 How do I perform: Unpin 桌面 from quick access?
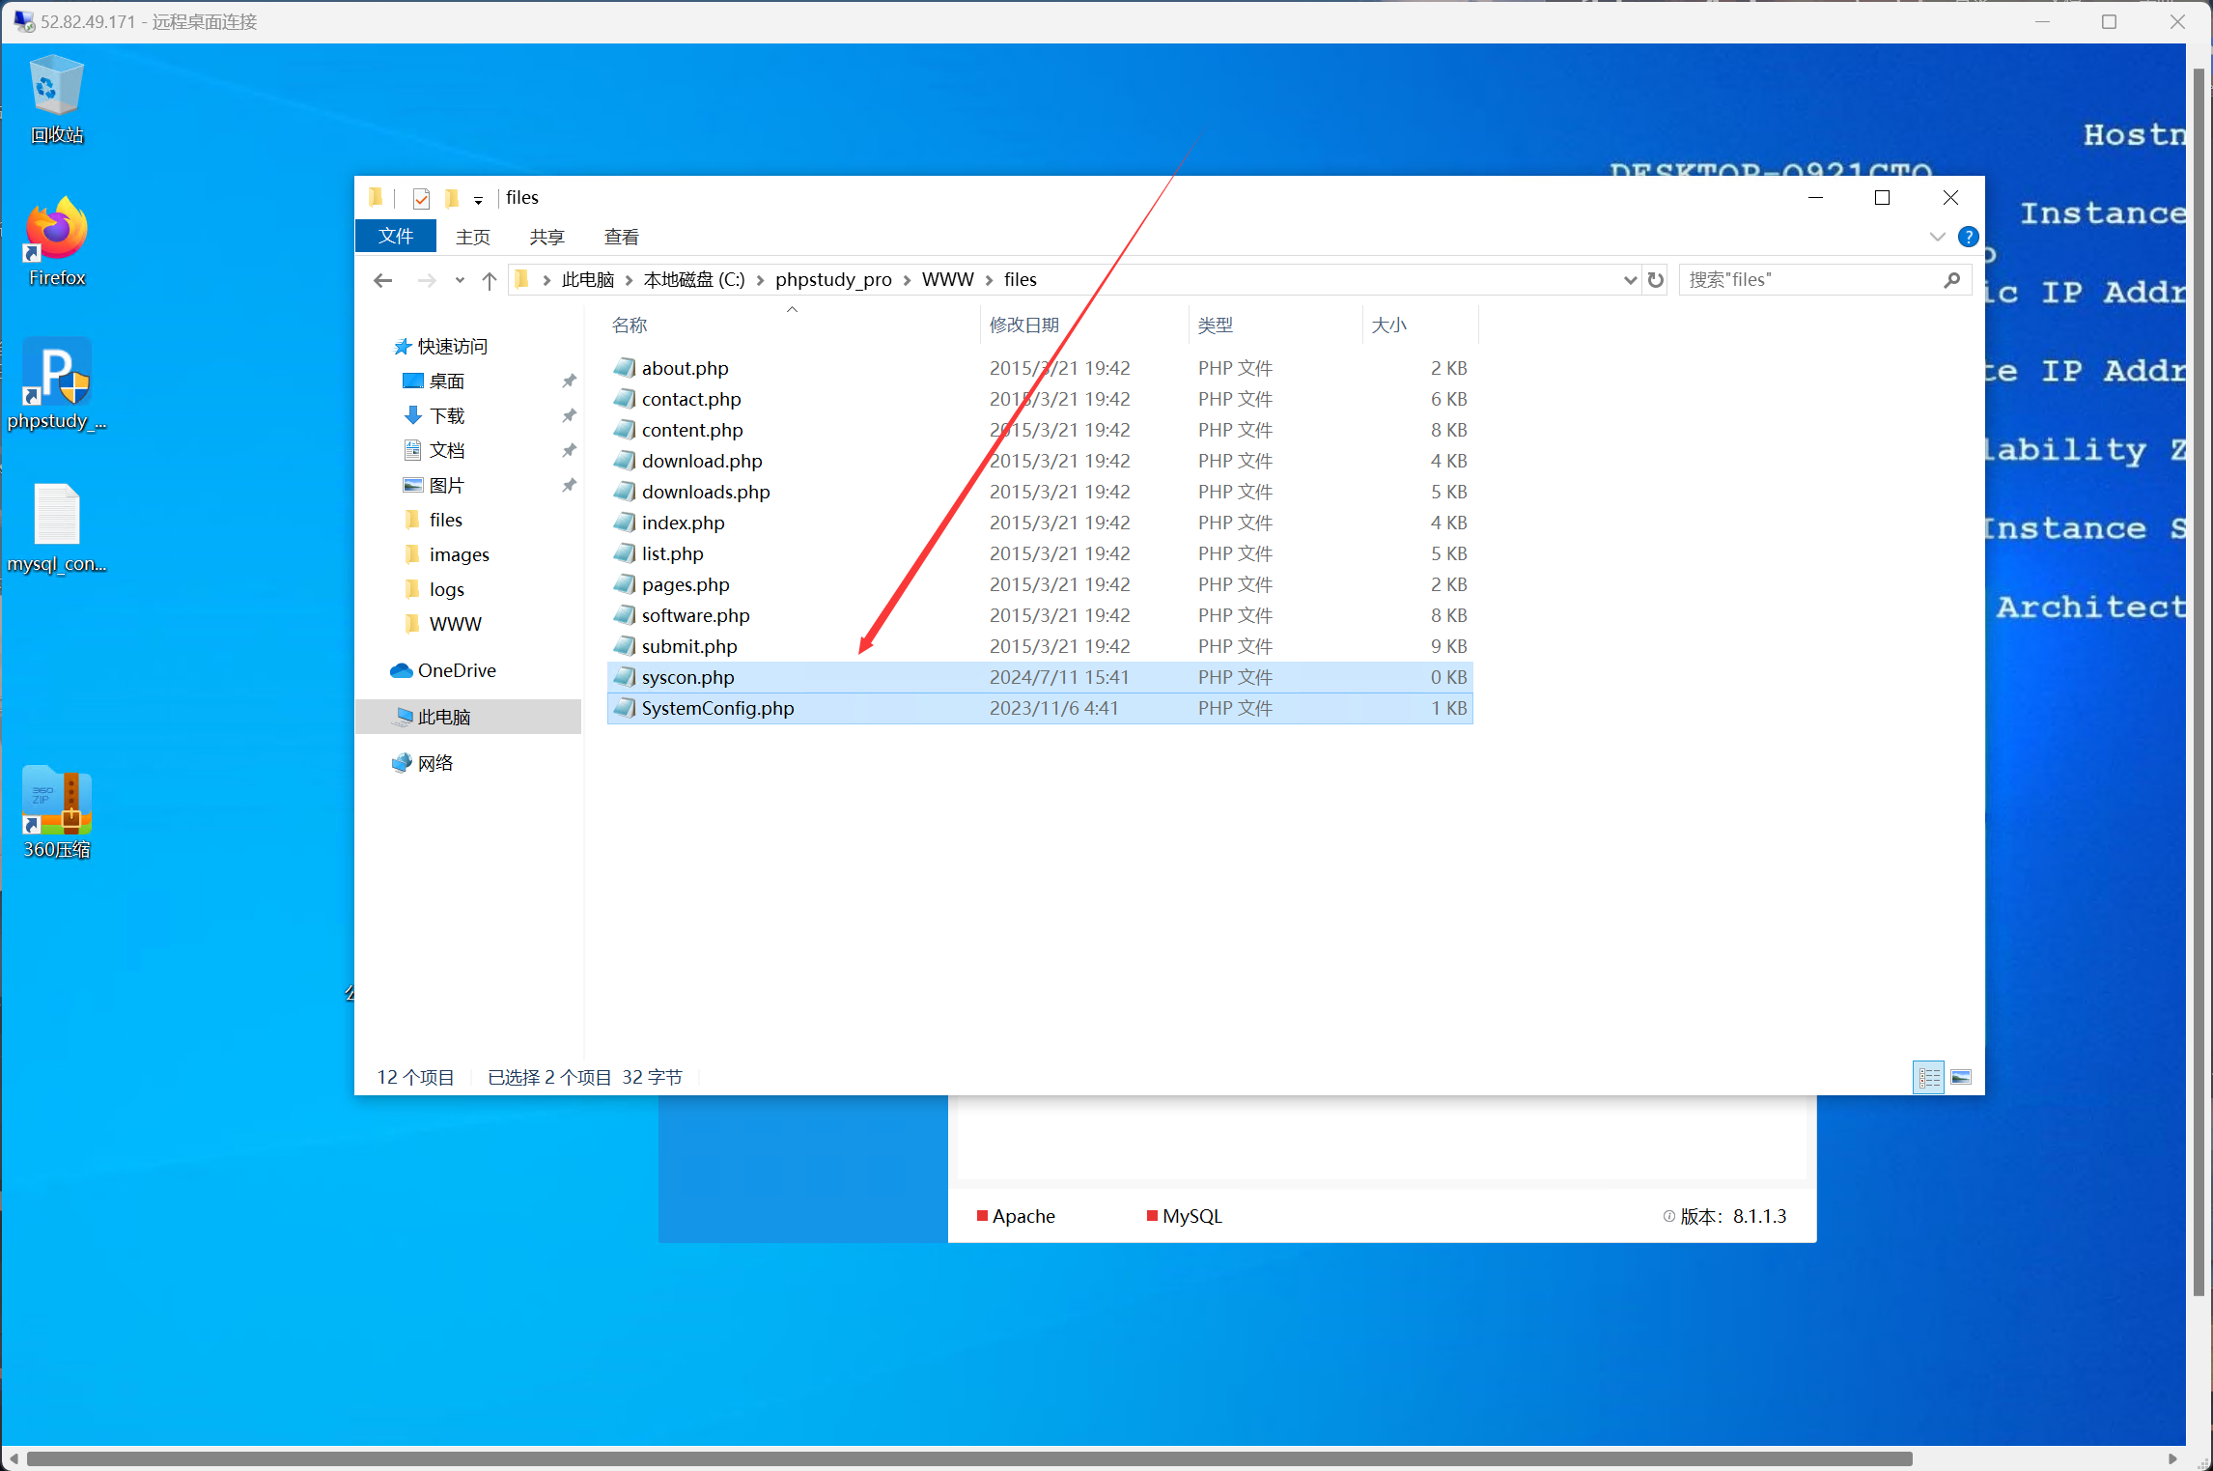pyautogui.click(x=570, y=382)
